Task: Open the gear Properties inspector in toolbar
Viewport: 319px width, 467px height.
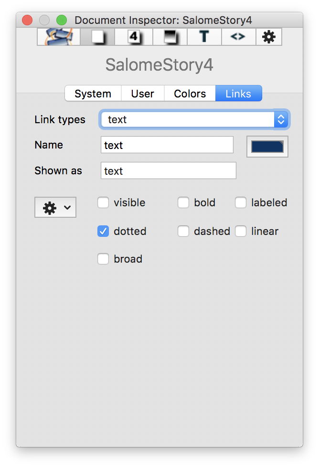Action: (x=269, y=37)
